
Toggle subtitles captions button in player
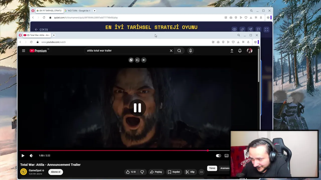tap(226, 155)
